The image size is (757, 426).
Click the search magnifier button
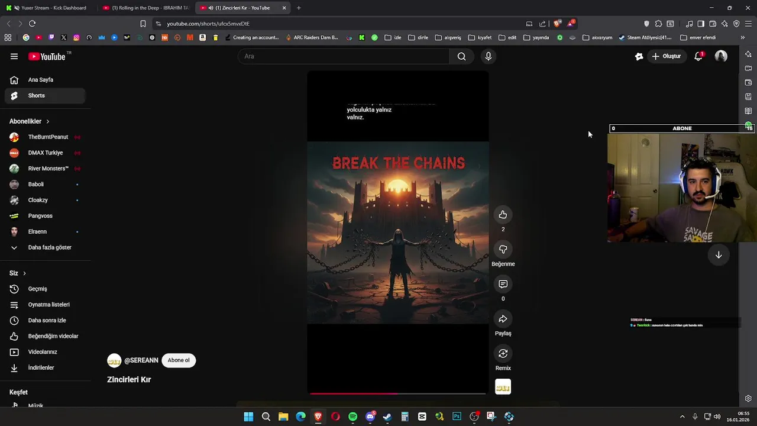point(461,56)
